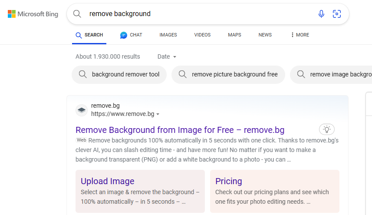372x215 pixels.
Task: Open the NEWS tab
Action: pyautogui.click(x=265, y=35)
